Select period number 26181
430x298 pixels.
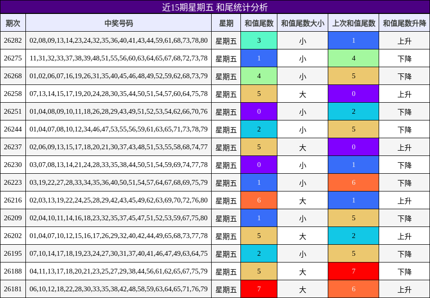click(x=13, y=289)
